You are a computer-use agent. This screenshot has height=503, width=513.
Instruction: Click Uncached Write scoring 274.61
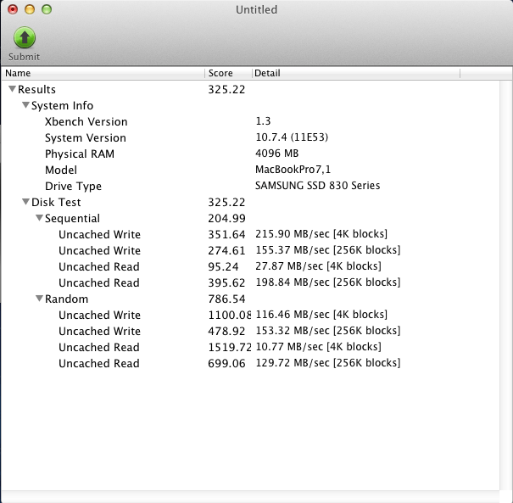click(99, 250)
